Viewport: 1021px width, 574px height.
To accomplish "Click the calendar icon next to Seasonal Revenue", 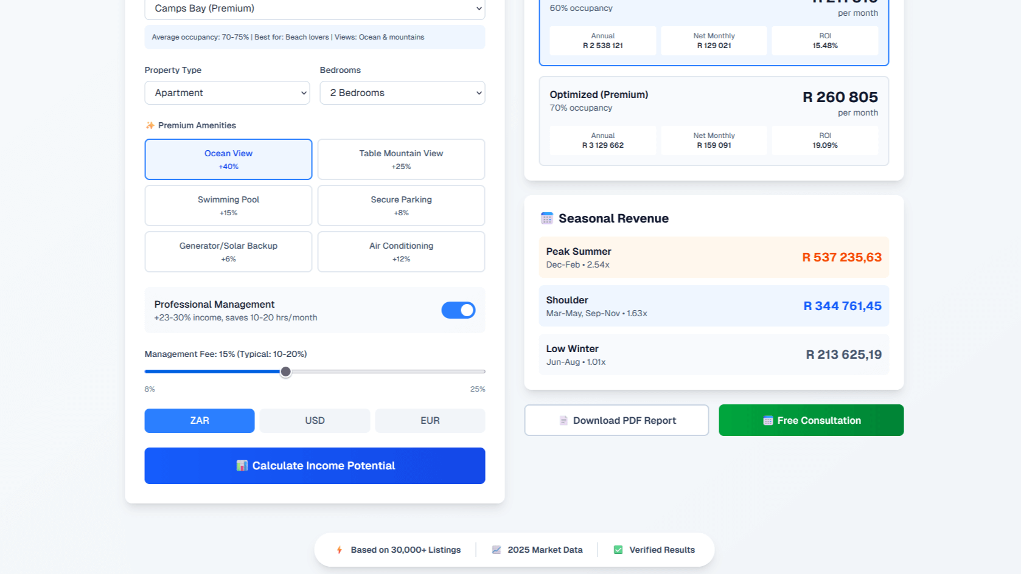I will coord(546,218).
